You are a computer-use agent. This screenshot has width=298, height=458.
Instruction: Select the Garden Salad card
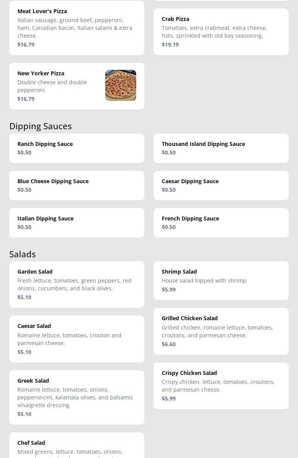[x=77, y=284]
